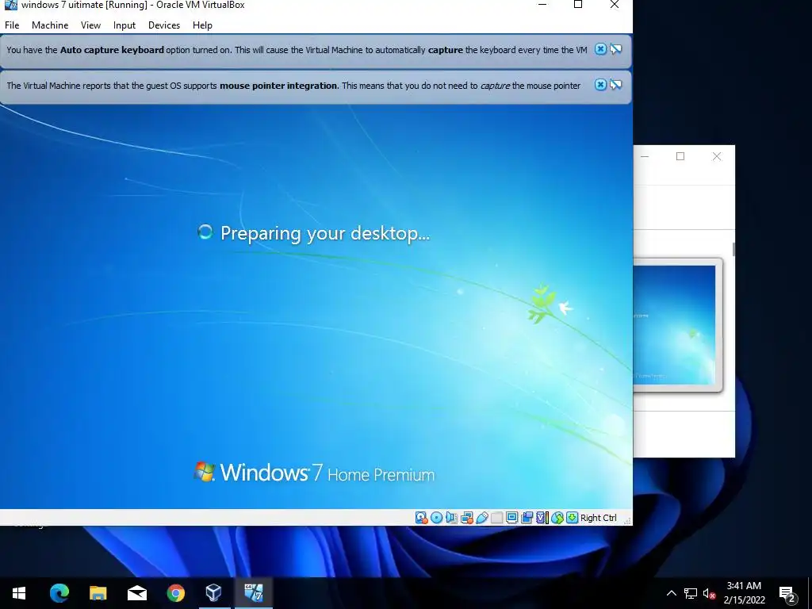Click the recording status icon
The image size is (812, 609).
point(527,518)
